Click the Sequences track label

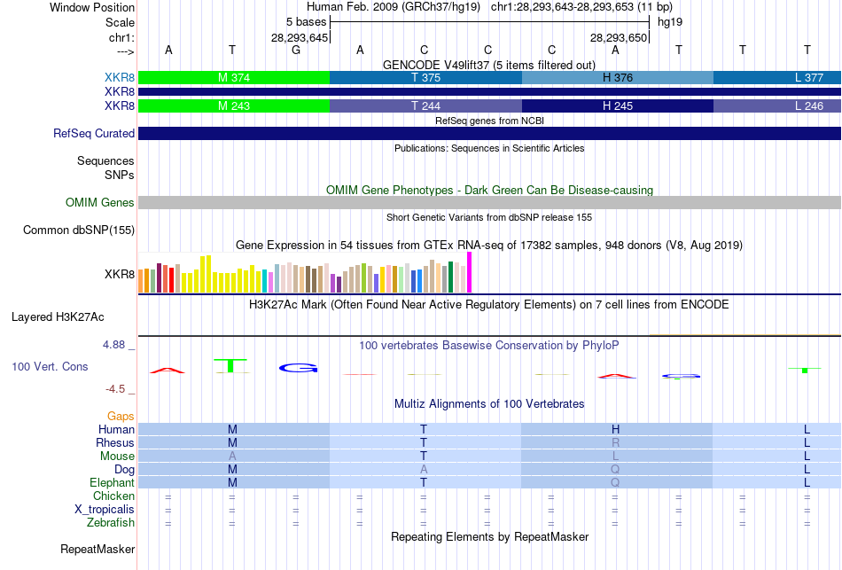105,160
